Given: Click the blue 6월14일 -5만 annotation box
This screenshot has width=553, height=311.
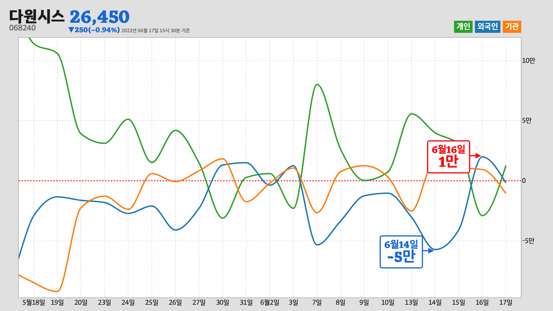Looking at the screenshot, I should 401,252.
